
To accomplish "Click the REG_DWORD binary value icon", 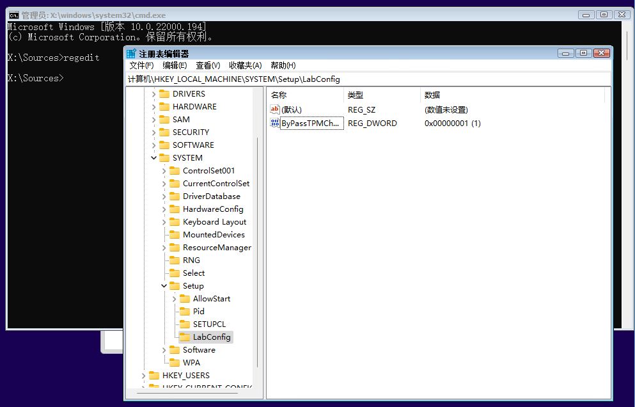I will [274, 123].
